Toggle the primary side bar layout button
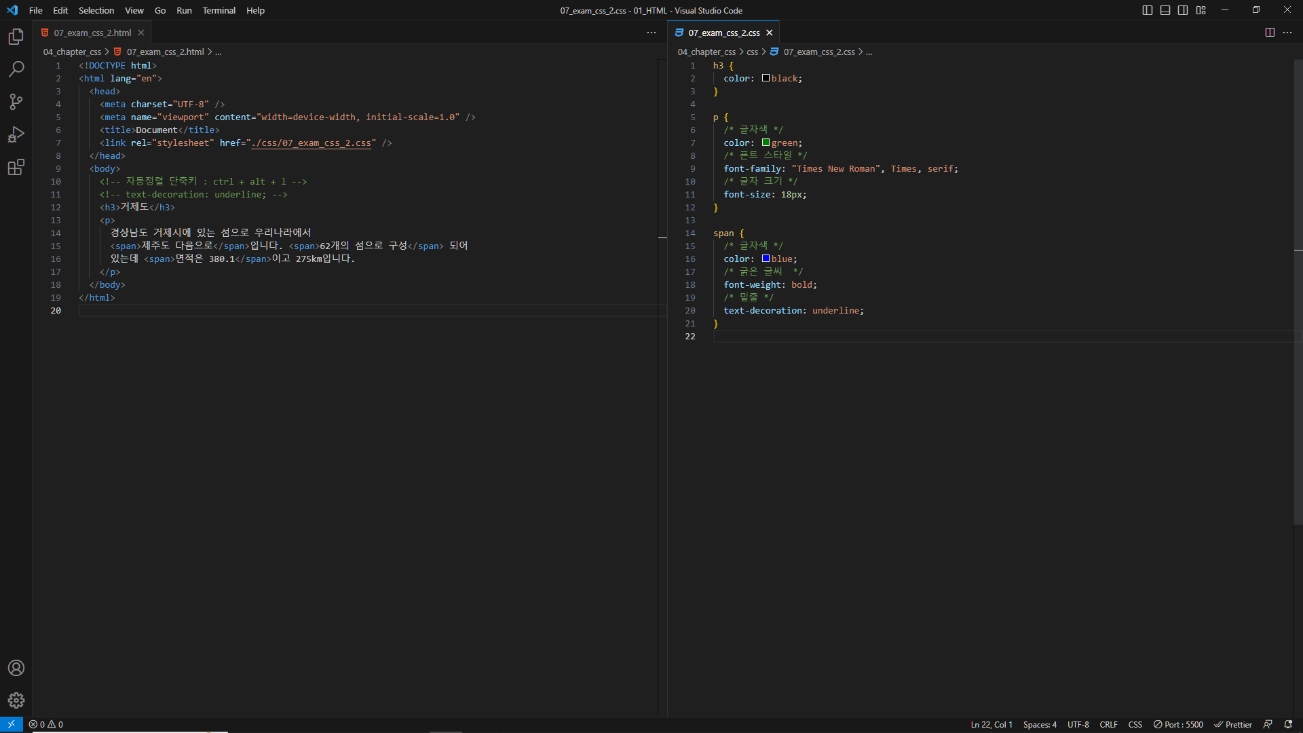This screenshot has width=1303, height=733. click(1148, 10)
